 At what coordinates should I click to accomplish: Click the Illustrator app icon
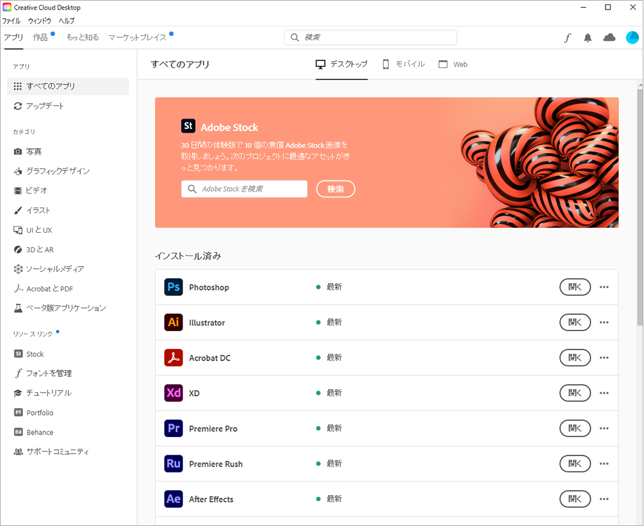tap(174, 322)
